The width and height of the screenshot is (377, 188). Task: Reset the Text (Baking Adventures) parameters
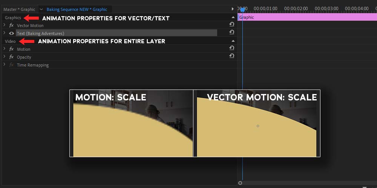point(232,32)
